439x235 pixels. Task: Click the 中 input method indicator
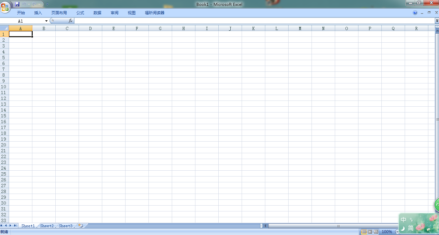403,220
